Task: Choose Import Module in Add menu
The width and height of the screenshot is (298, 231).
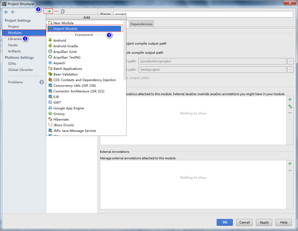Action: pos(85,28)
